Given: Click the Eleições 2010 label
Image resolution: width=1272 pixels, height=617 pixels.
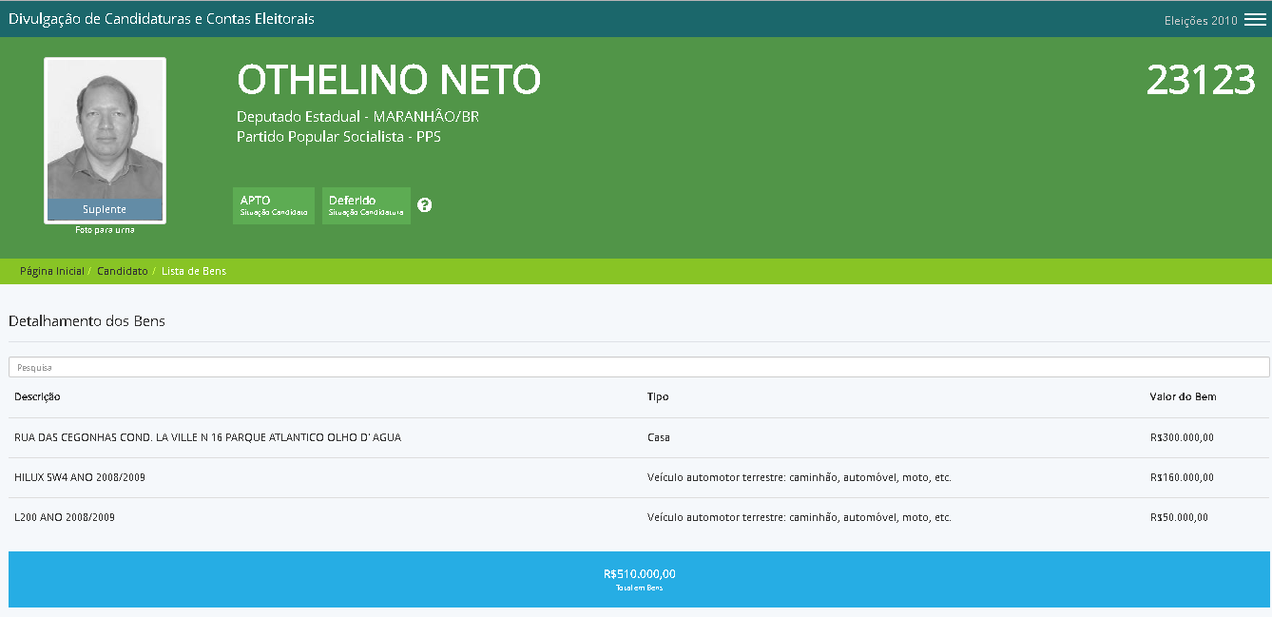Looking at the screenshot, I should click(1201, 21).
